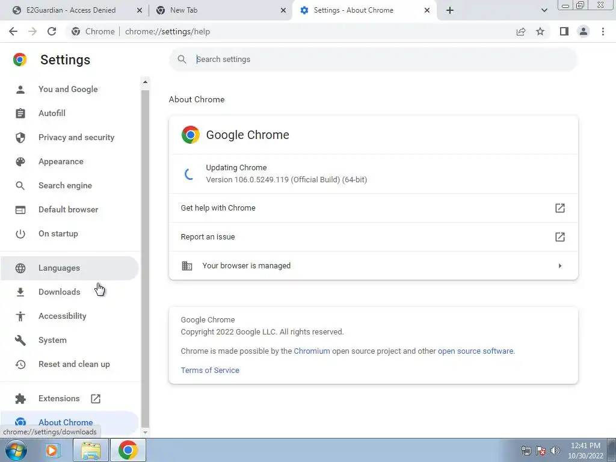The image size is (616, 462).
Task: Close the E2Guardian tab
Action: pos(139,11)
